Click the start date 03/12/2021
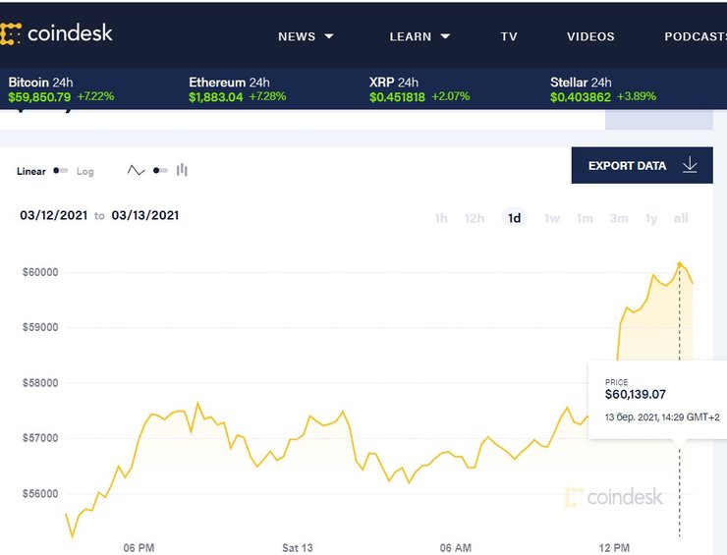Image resolution: width=727 pixels, height=555 pixels. tap(54, 215)
